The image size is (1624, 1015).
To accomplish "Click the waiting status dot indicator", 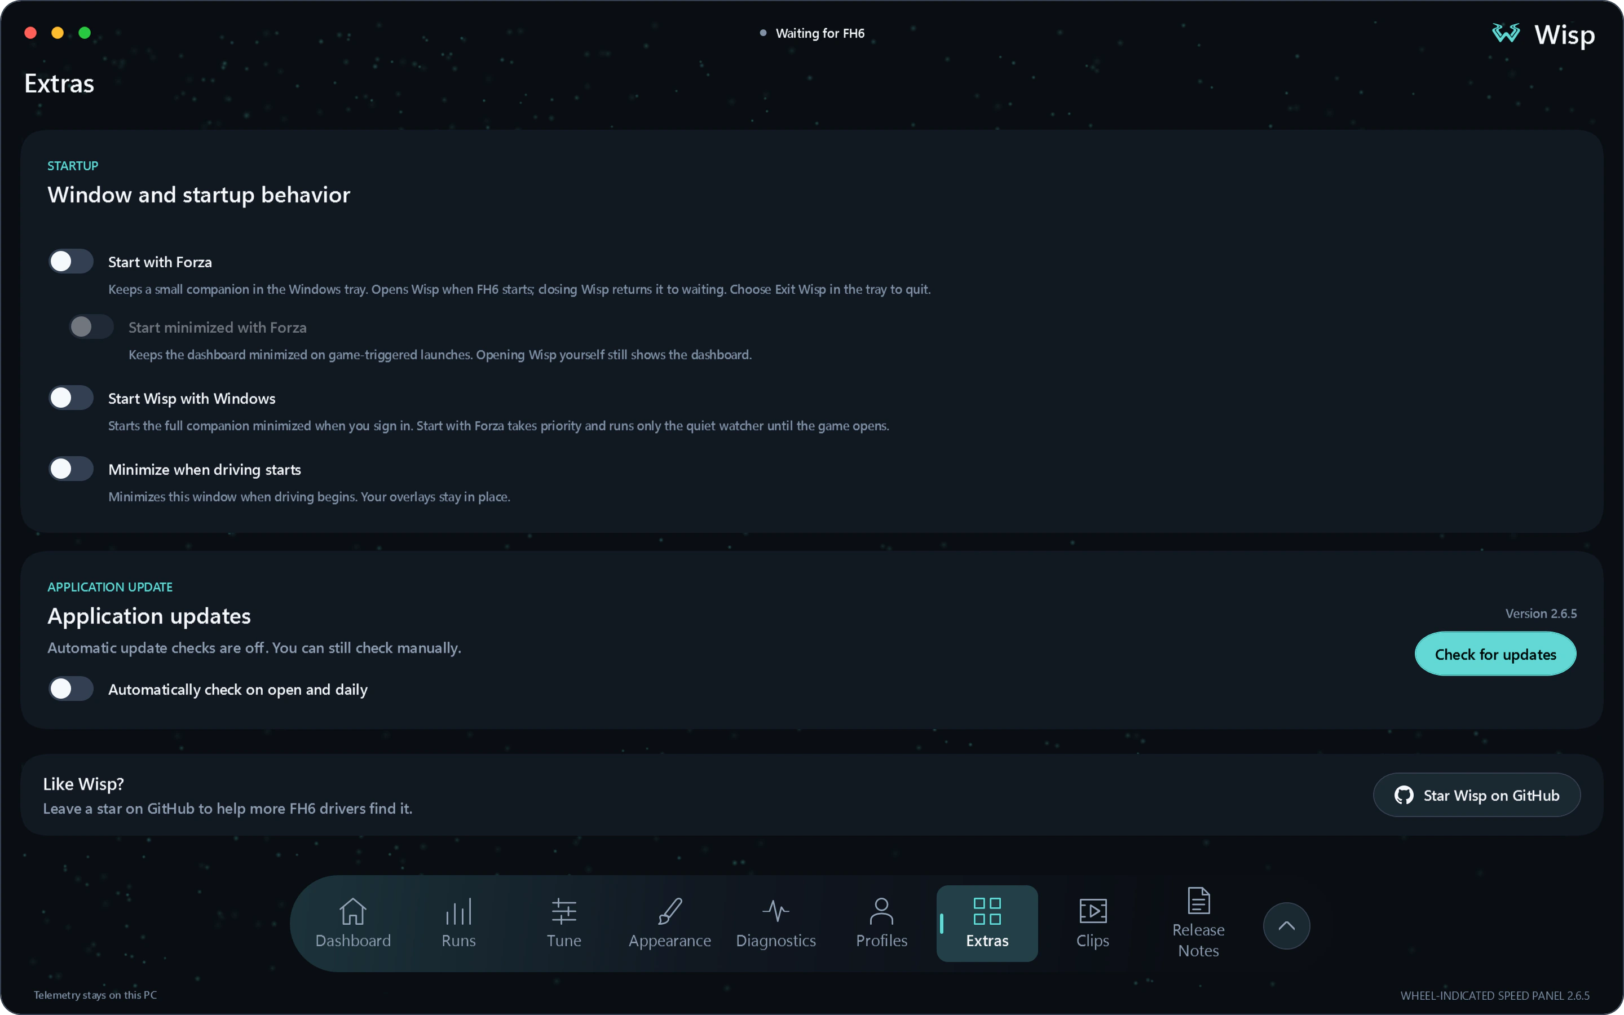I will [x=763, y=33].
